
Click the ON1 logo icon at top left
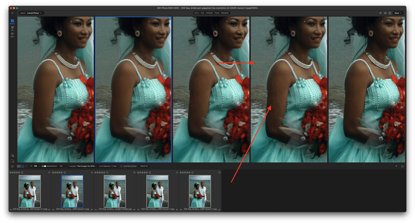coord(12,13)
